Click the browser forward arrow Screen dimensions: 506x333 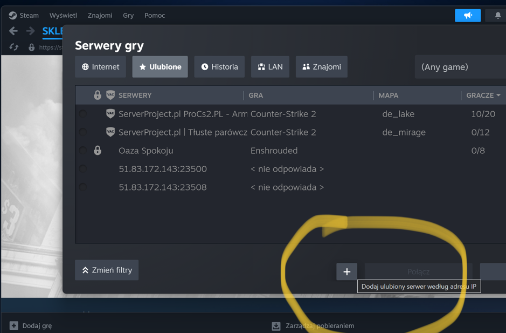pos(31,31)
